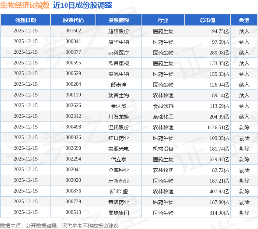Image resolution: width=258 pixels, height=229 pixels.
Task: Click the 近10日成份股调整 heading
Action: (83, 5)
